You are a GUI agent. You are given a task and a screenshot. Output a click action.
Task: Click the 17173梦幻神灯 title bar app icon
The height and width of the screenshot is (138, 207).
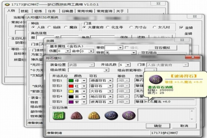click(7, 4)
